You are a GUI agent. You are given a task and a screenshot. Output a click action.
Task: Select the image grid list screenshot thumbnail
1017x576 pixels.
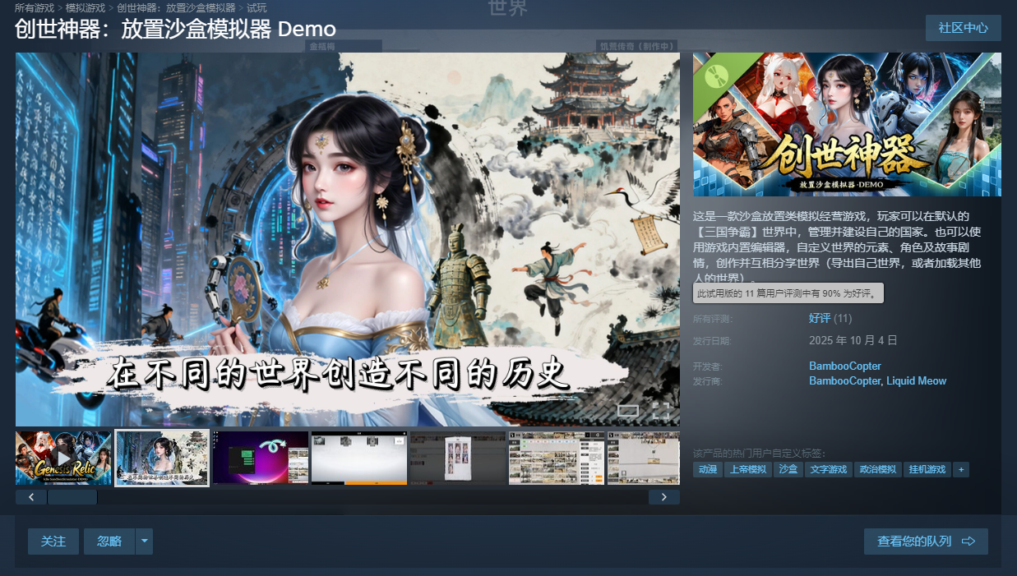tap(557, 458)
